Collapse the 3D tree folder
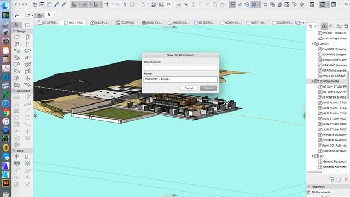350x197 pixels. (x=313, y=156)
